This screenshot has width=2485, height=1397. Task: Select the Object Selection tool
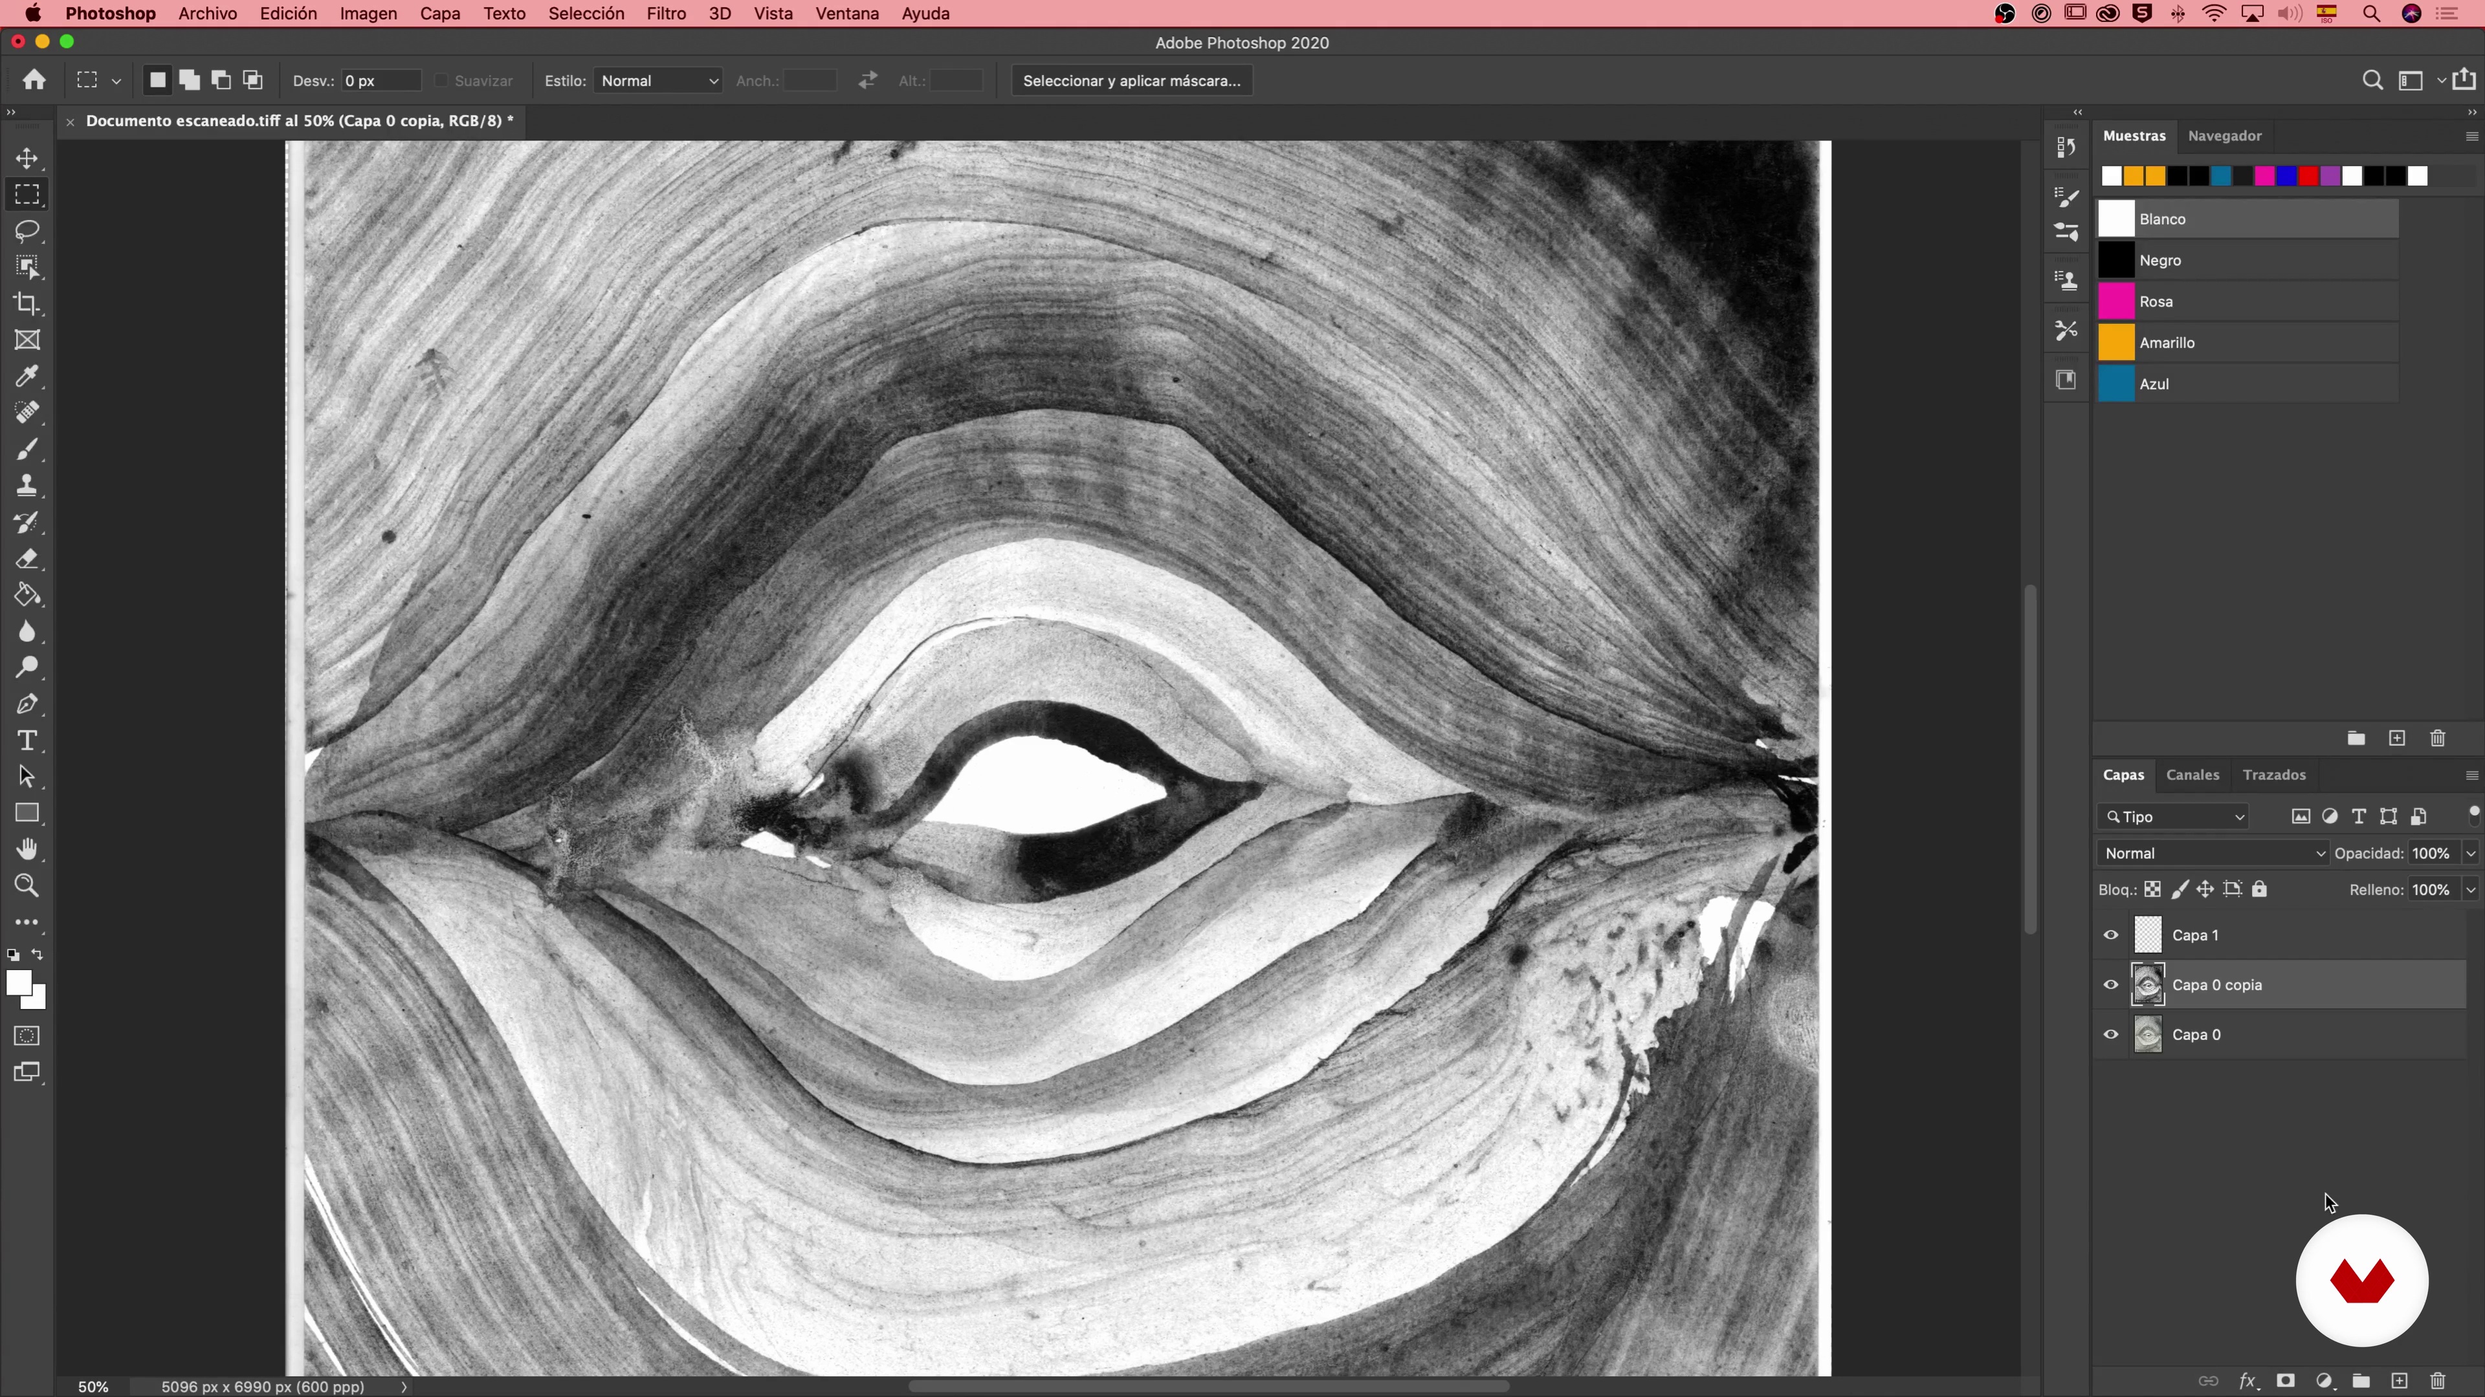[27, 267]
